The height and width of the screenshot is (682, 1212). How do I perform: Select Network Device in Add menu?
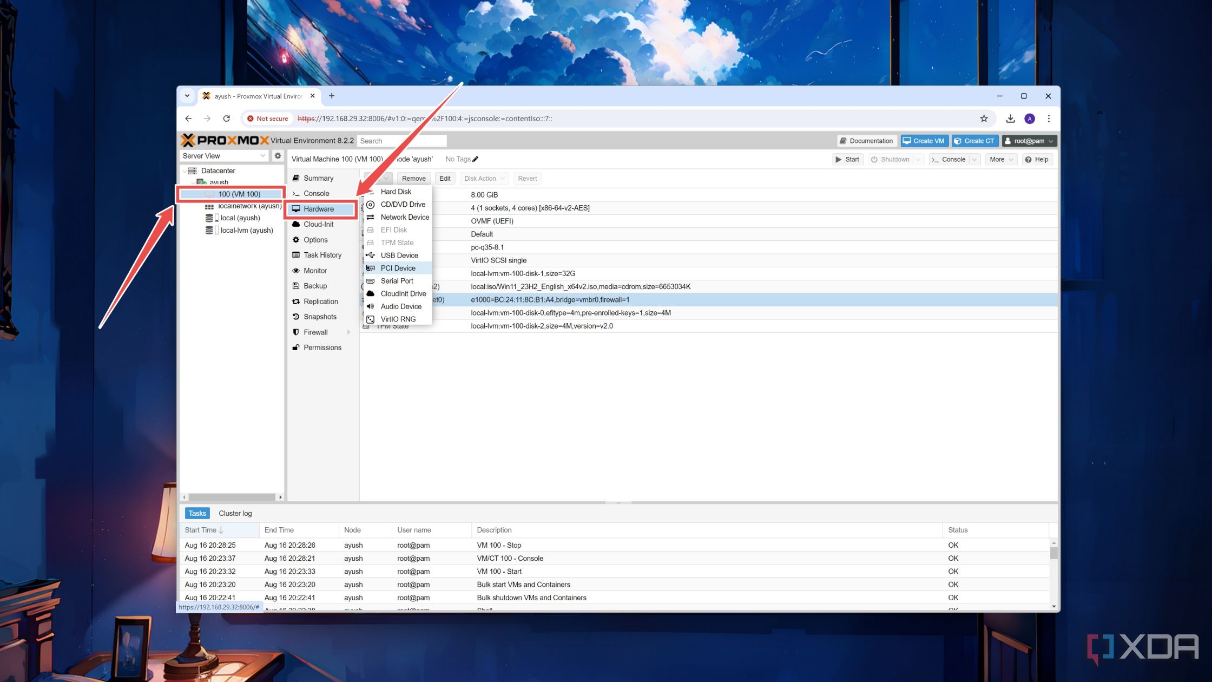[x=397, y=217]
